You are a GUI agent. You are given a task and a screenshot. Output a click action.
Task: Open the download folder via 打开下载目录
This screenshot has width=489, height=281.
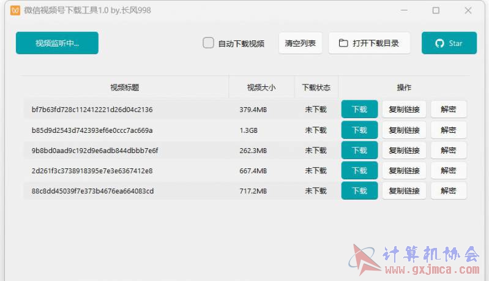coord(369,43)
